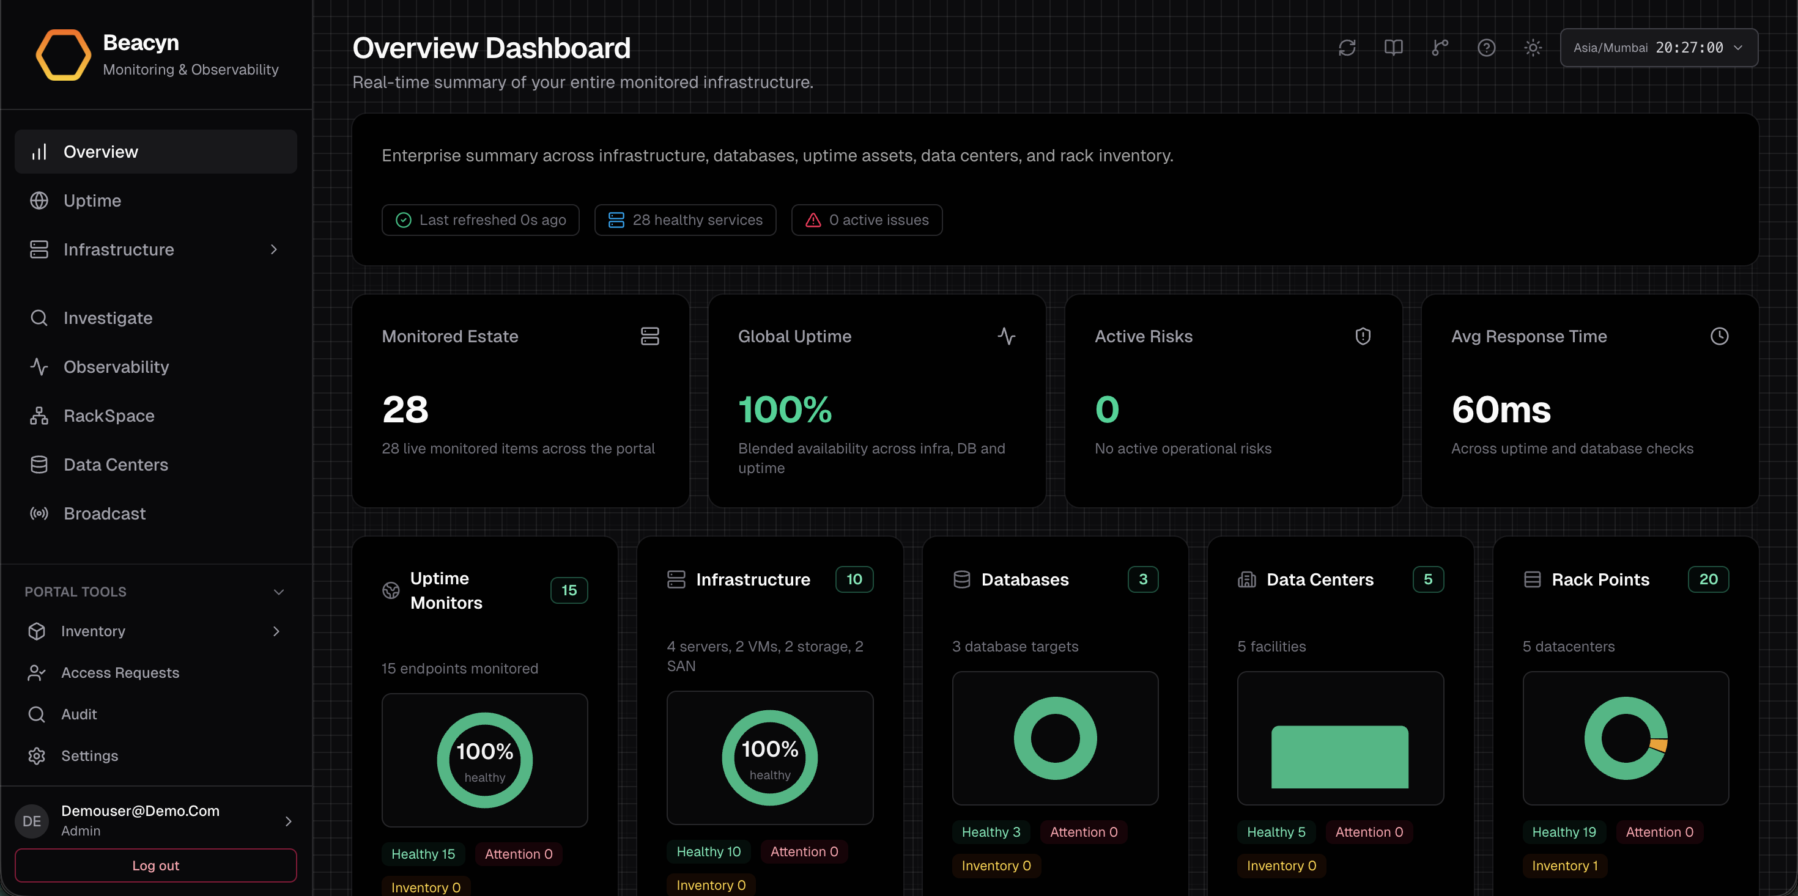
Task: Click the 0 active issues badge
Action: (867, 220)
